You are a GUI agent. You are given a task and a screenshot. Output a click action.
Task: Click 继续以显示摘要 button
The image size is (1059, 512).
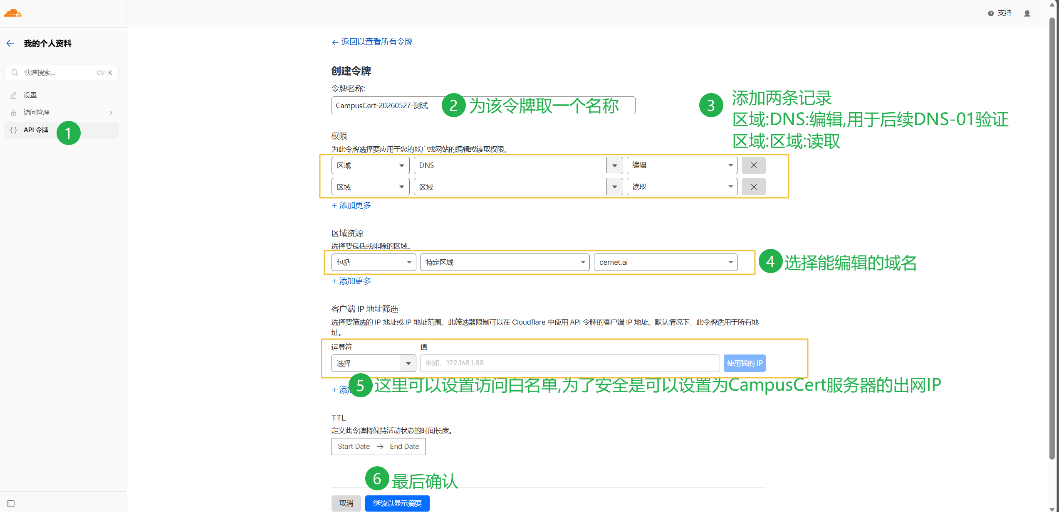(x=397, y=503)
